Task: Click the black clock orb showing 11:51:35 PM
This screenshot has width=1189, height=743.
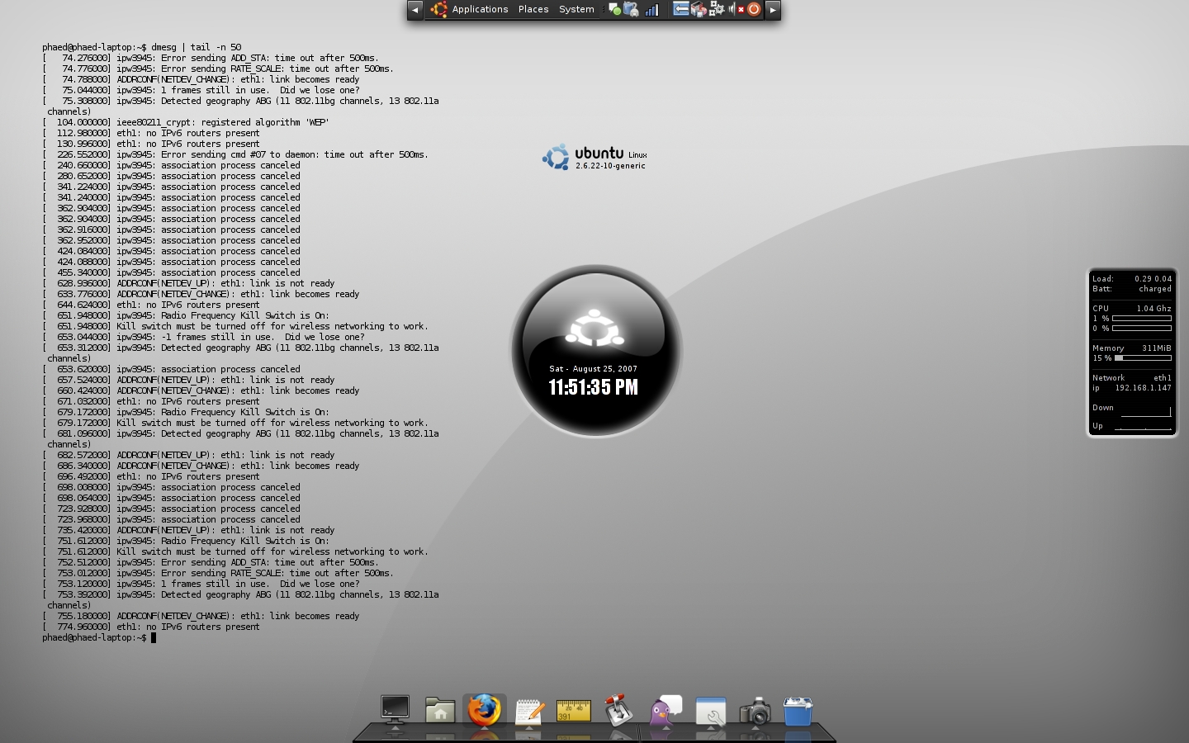Action: pyautogui.click(x=594, y=351)
